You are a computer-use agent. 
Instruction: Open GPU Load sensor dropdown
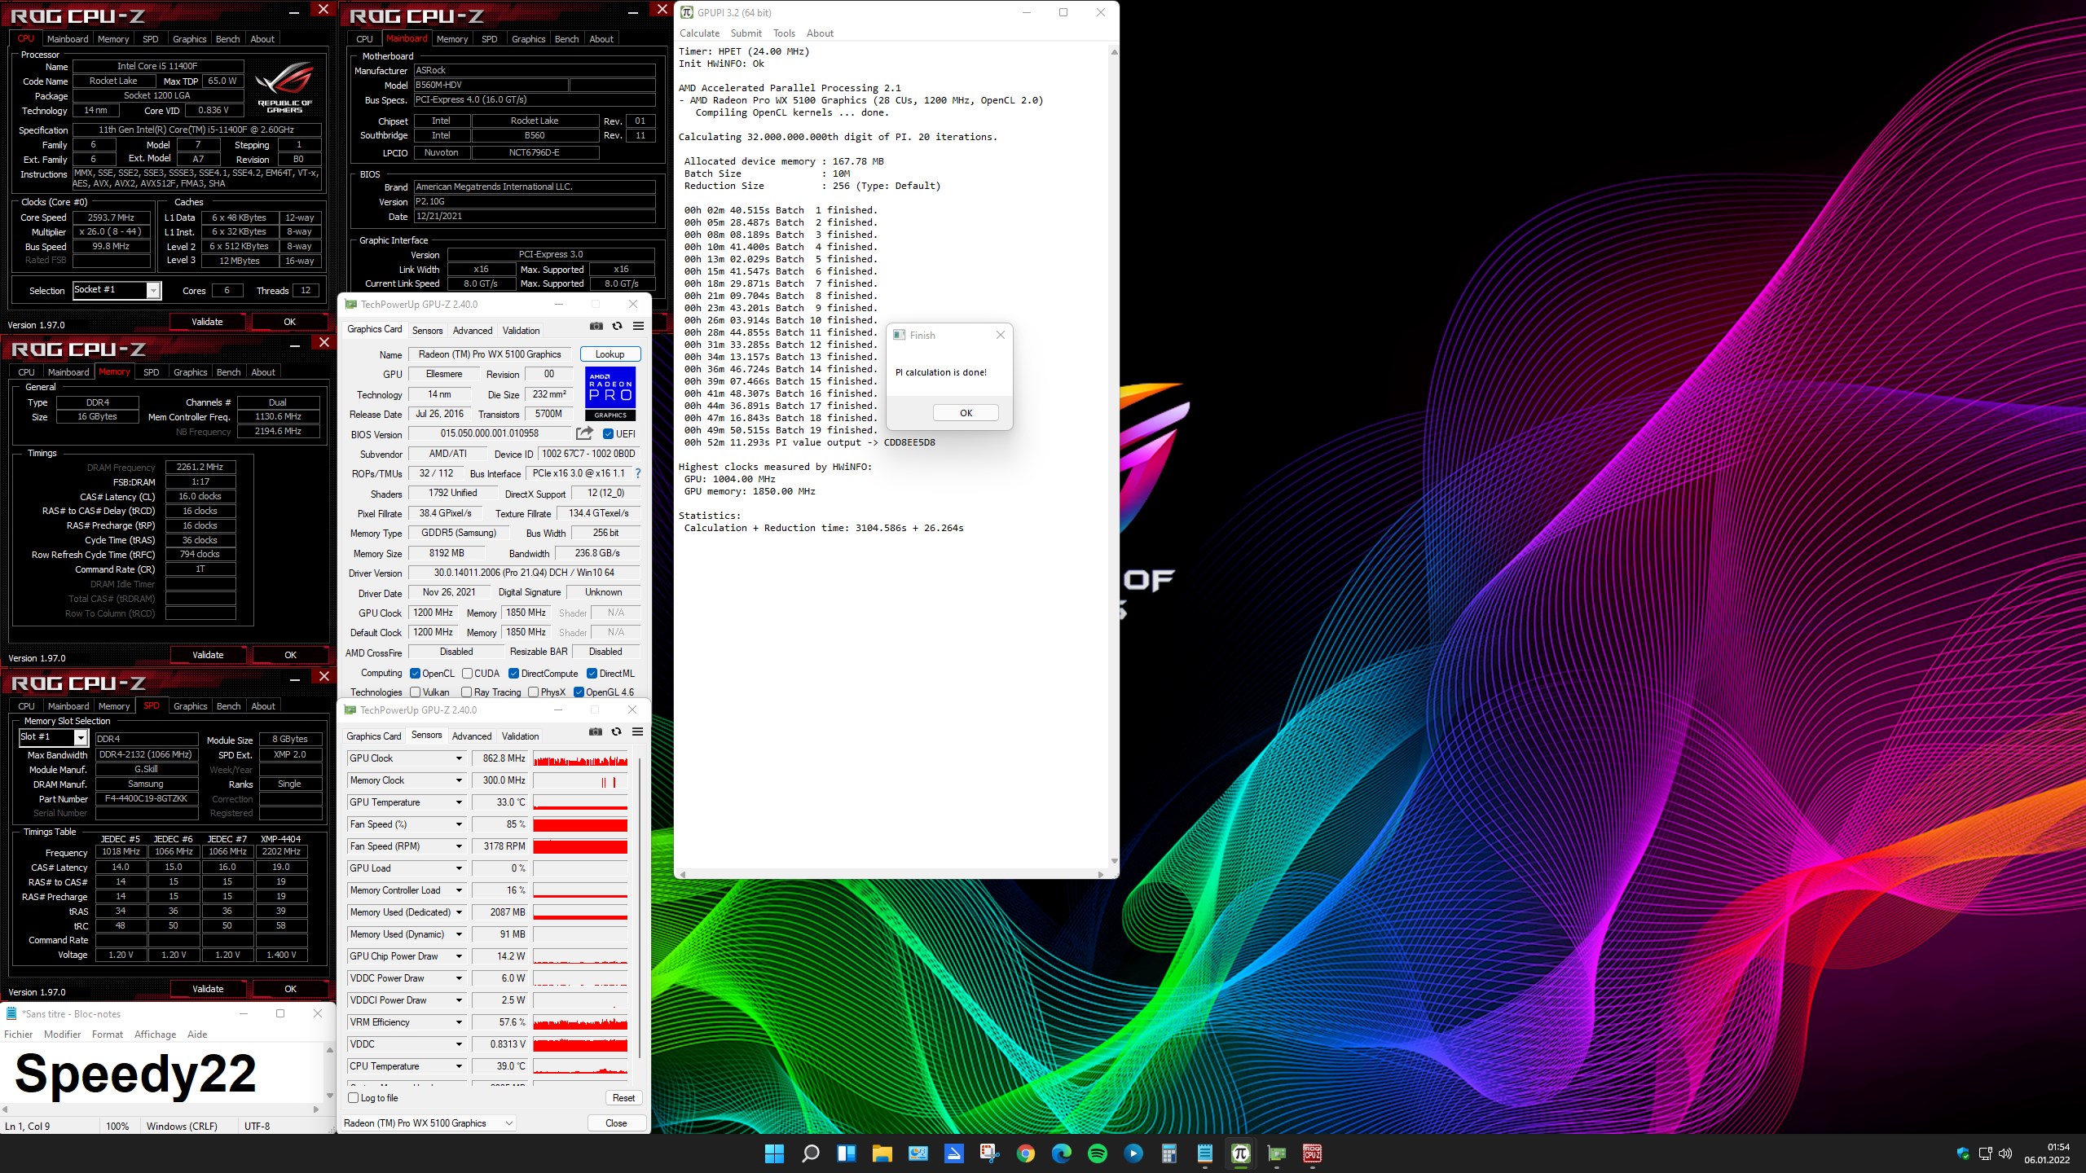click(459, 868)
